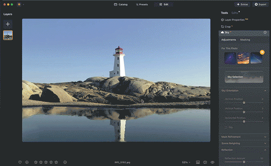271x166 pixels.
Task: Select the Adjustments sub-tab
Action: coord(229,40)
